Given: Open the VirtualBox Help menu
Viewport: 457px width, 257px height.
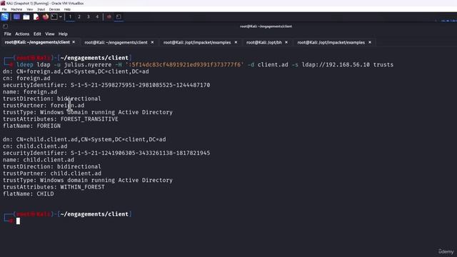Looking at the screenshot, I should coord(67,9).
